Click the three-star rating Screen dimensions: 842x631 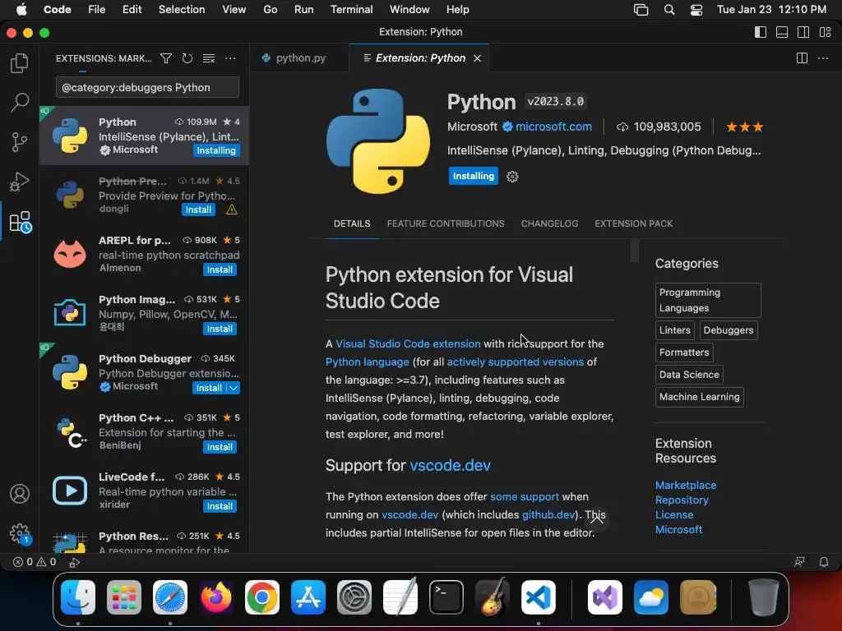click(744, 127)
